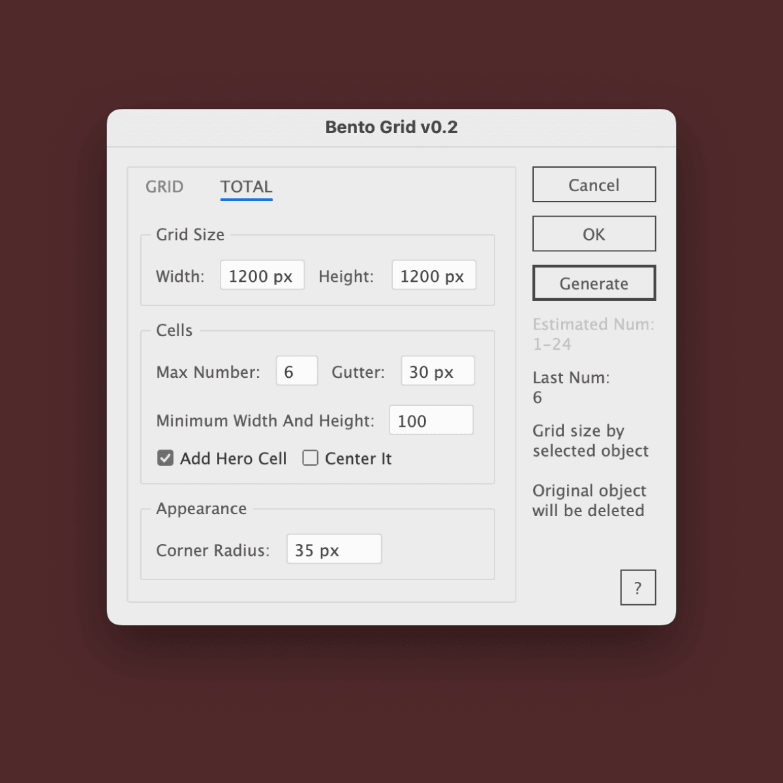The height and width of the screenshot is (783, 783).
Task: Click the 'Original object will be deleted' note
Action: (x=589, y=500)
